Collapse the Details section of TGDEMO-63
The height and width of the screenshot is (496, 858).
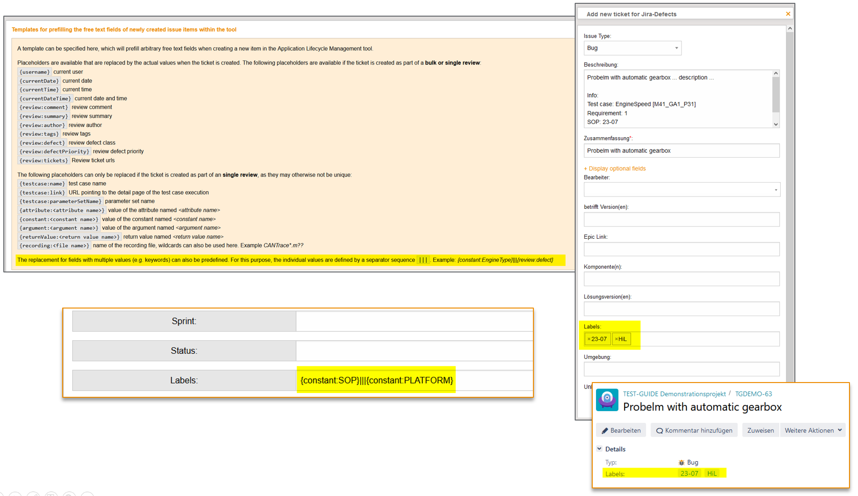(x=599, y=449)
